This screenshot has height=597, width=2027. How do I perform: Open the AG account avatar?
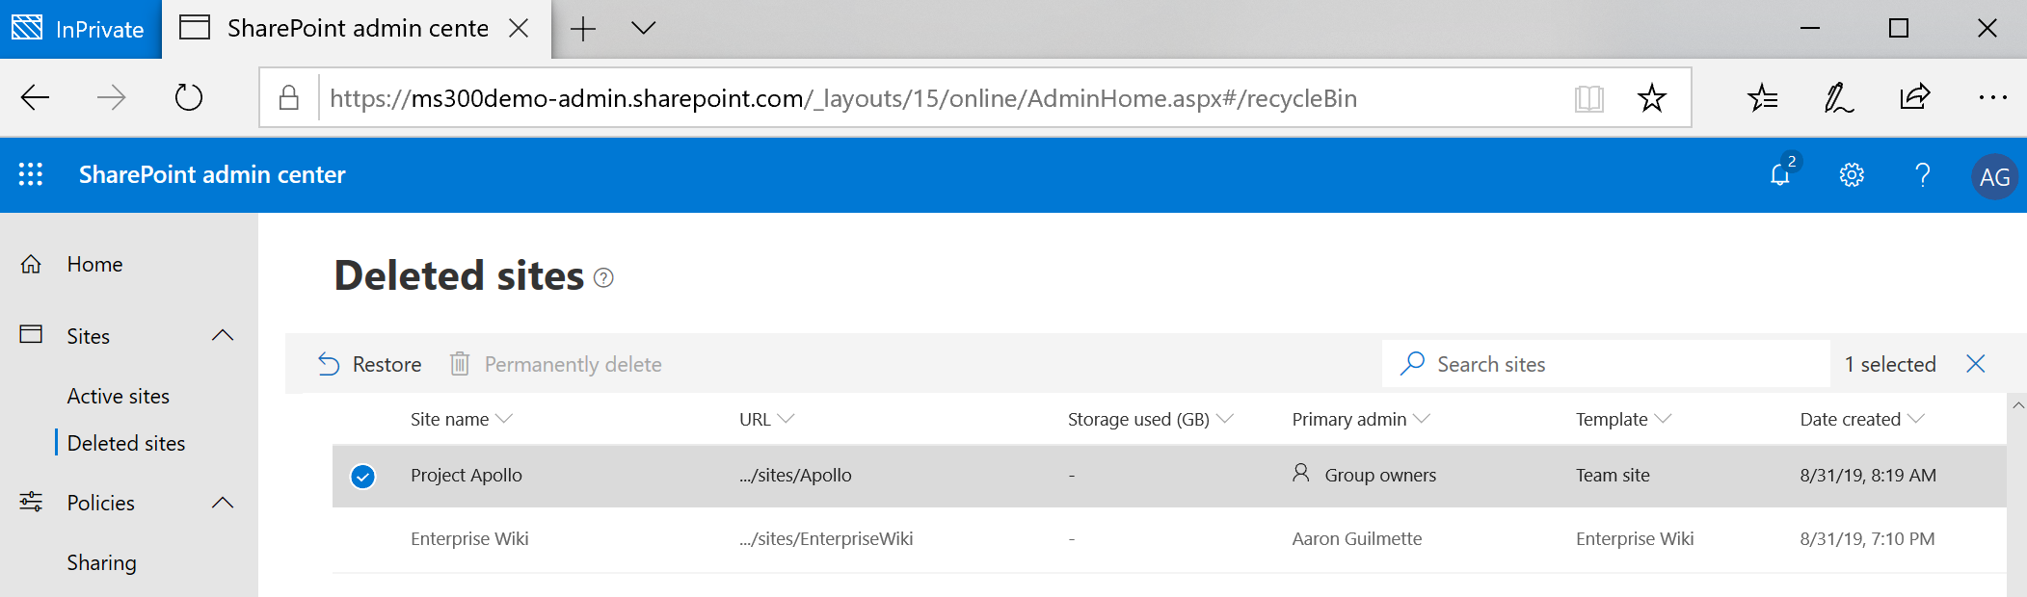click(x=1994, y=176)
